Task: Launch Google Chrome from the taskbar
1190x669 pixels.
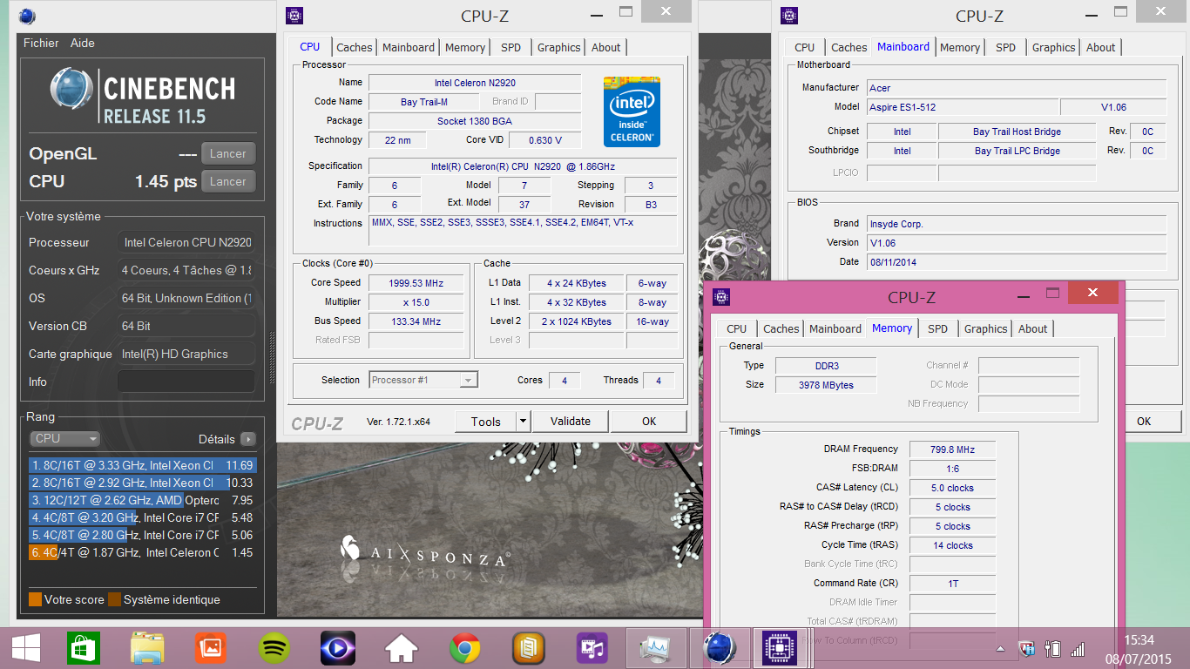Action: coord(465,648)
